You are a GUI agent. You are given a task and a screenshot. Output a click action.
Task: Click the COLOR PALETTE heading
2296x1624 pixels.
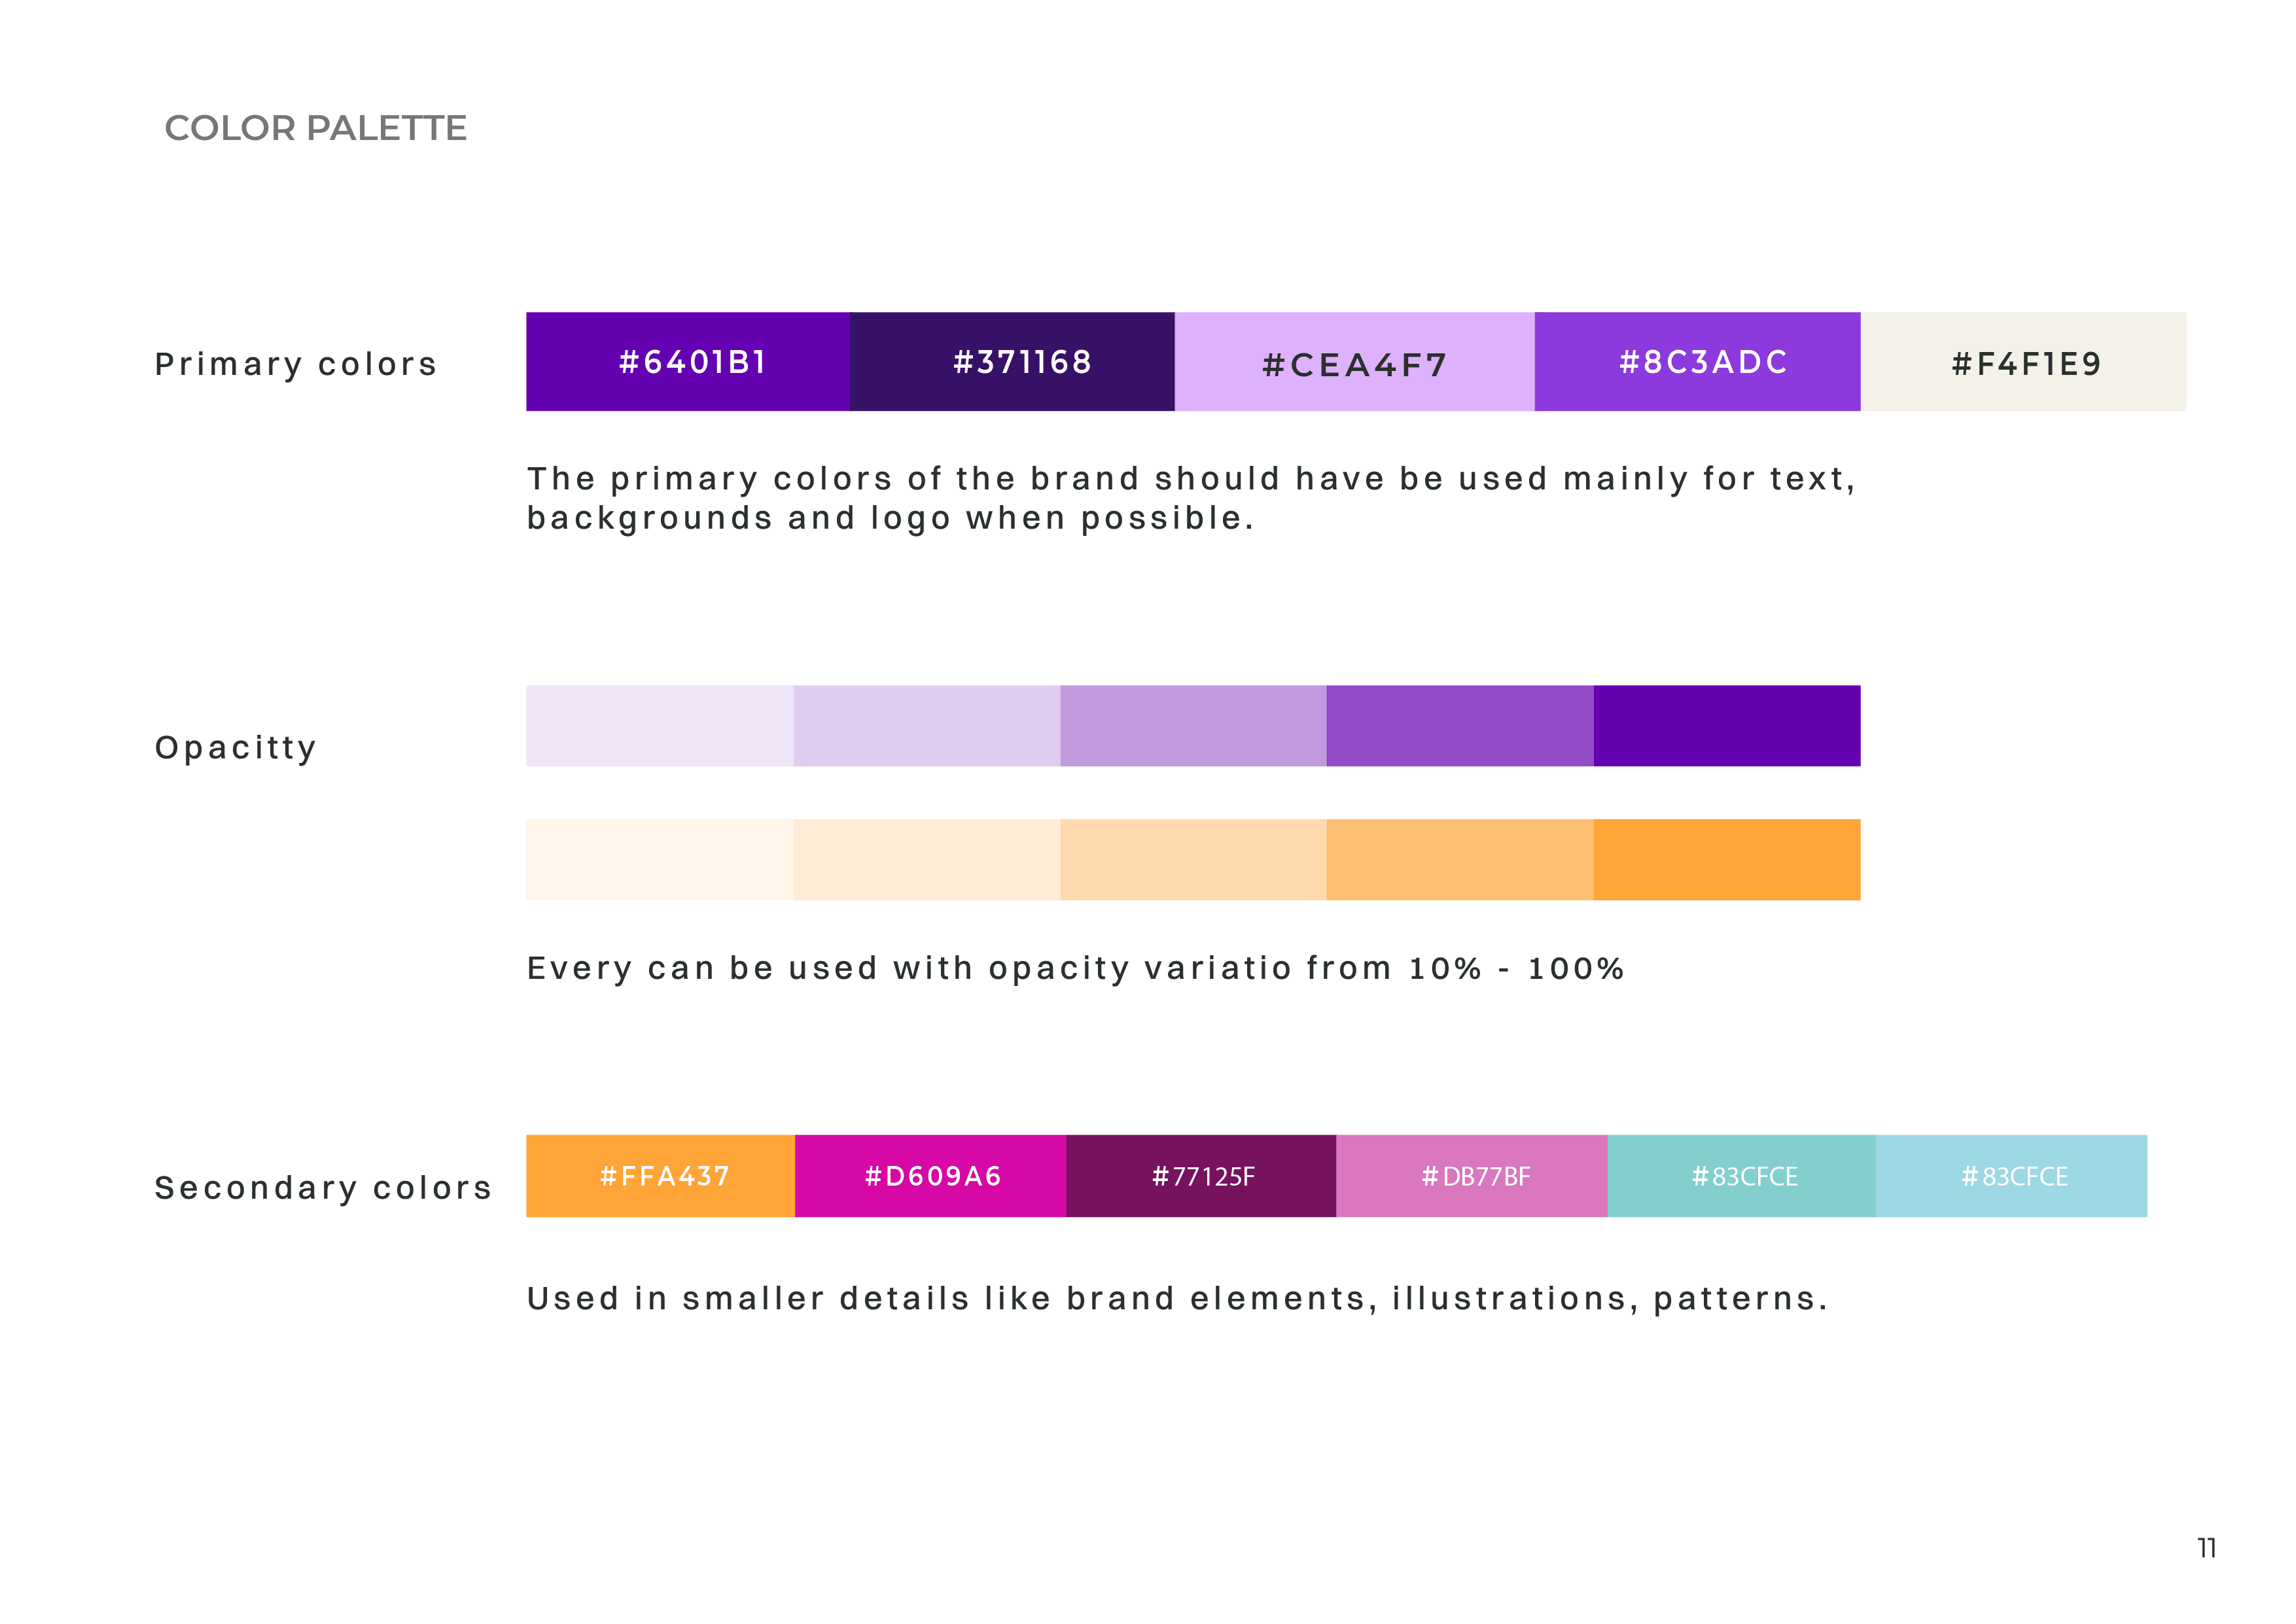coord(315,128)
